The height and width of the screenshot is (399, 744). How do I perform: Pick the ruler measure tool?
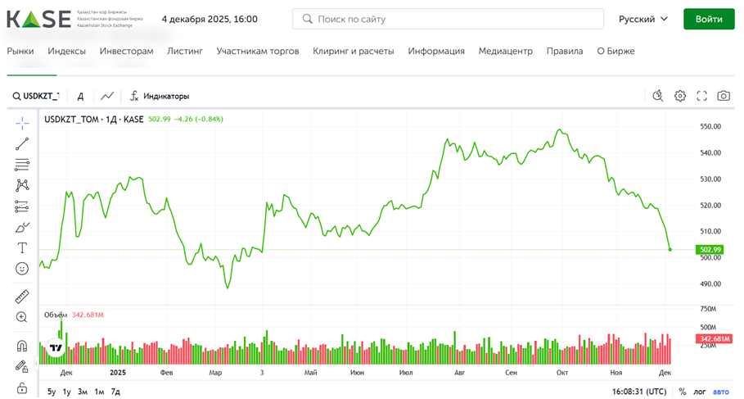coord(22,296)
